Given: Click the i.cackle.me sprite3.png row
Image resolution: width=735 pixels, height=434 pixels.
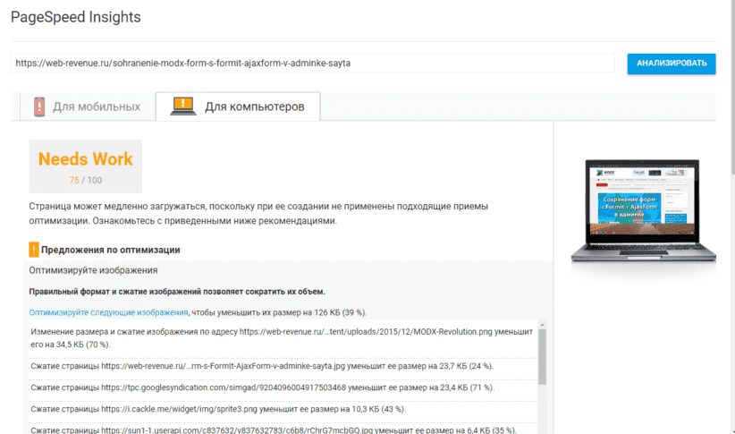Looking at the screenshot, I should pyautogui.click(x=283, y=409).
